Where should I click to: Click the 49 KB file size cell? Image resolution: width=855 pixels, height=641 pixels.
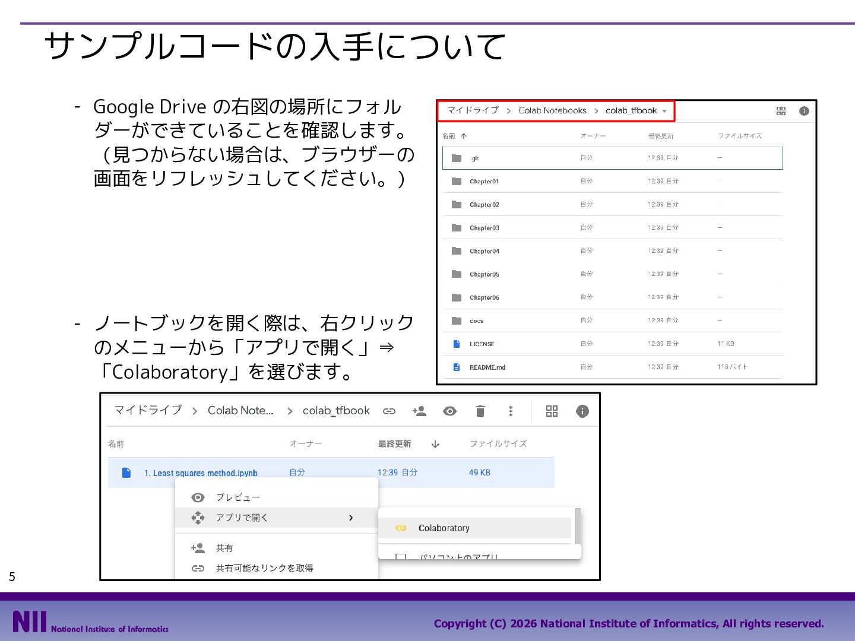[x=480, y=472]
